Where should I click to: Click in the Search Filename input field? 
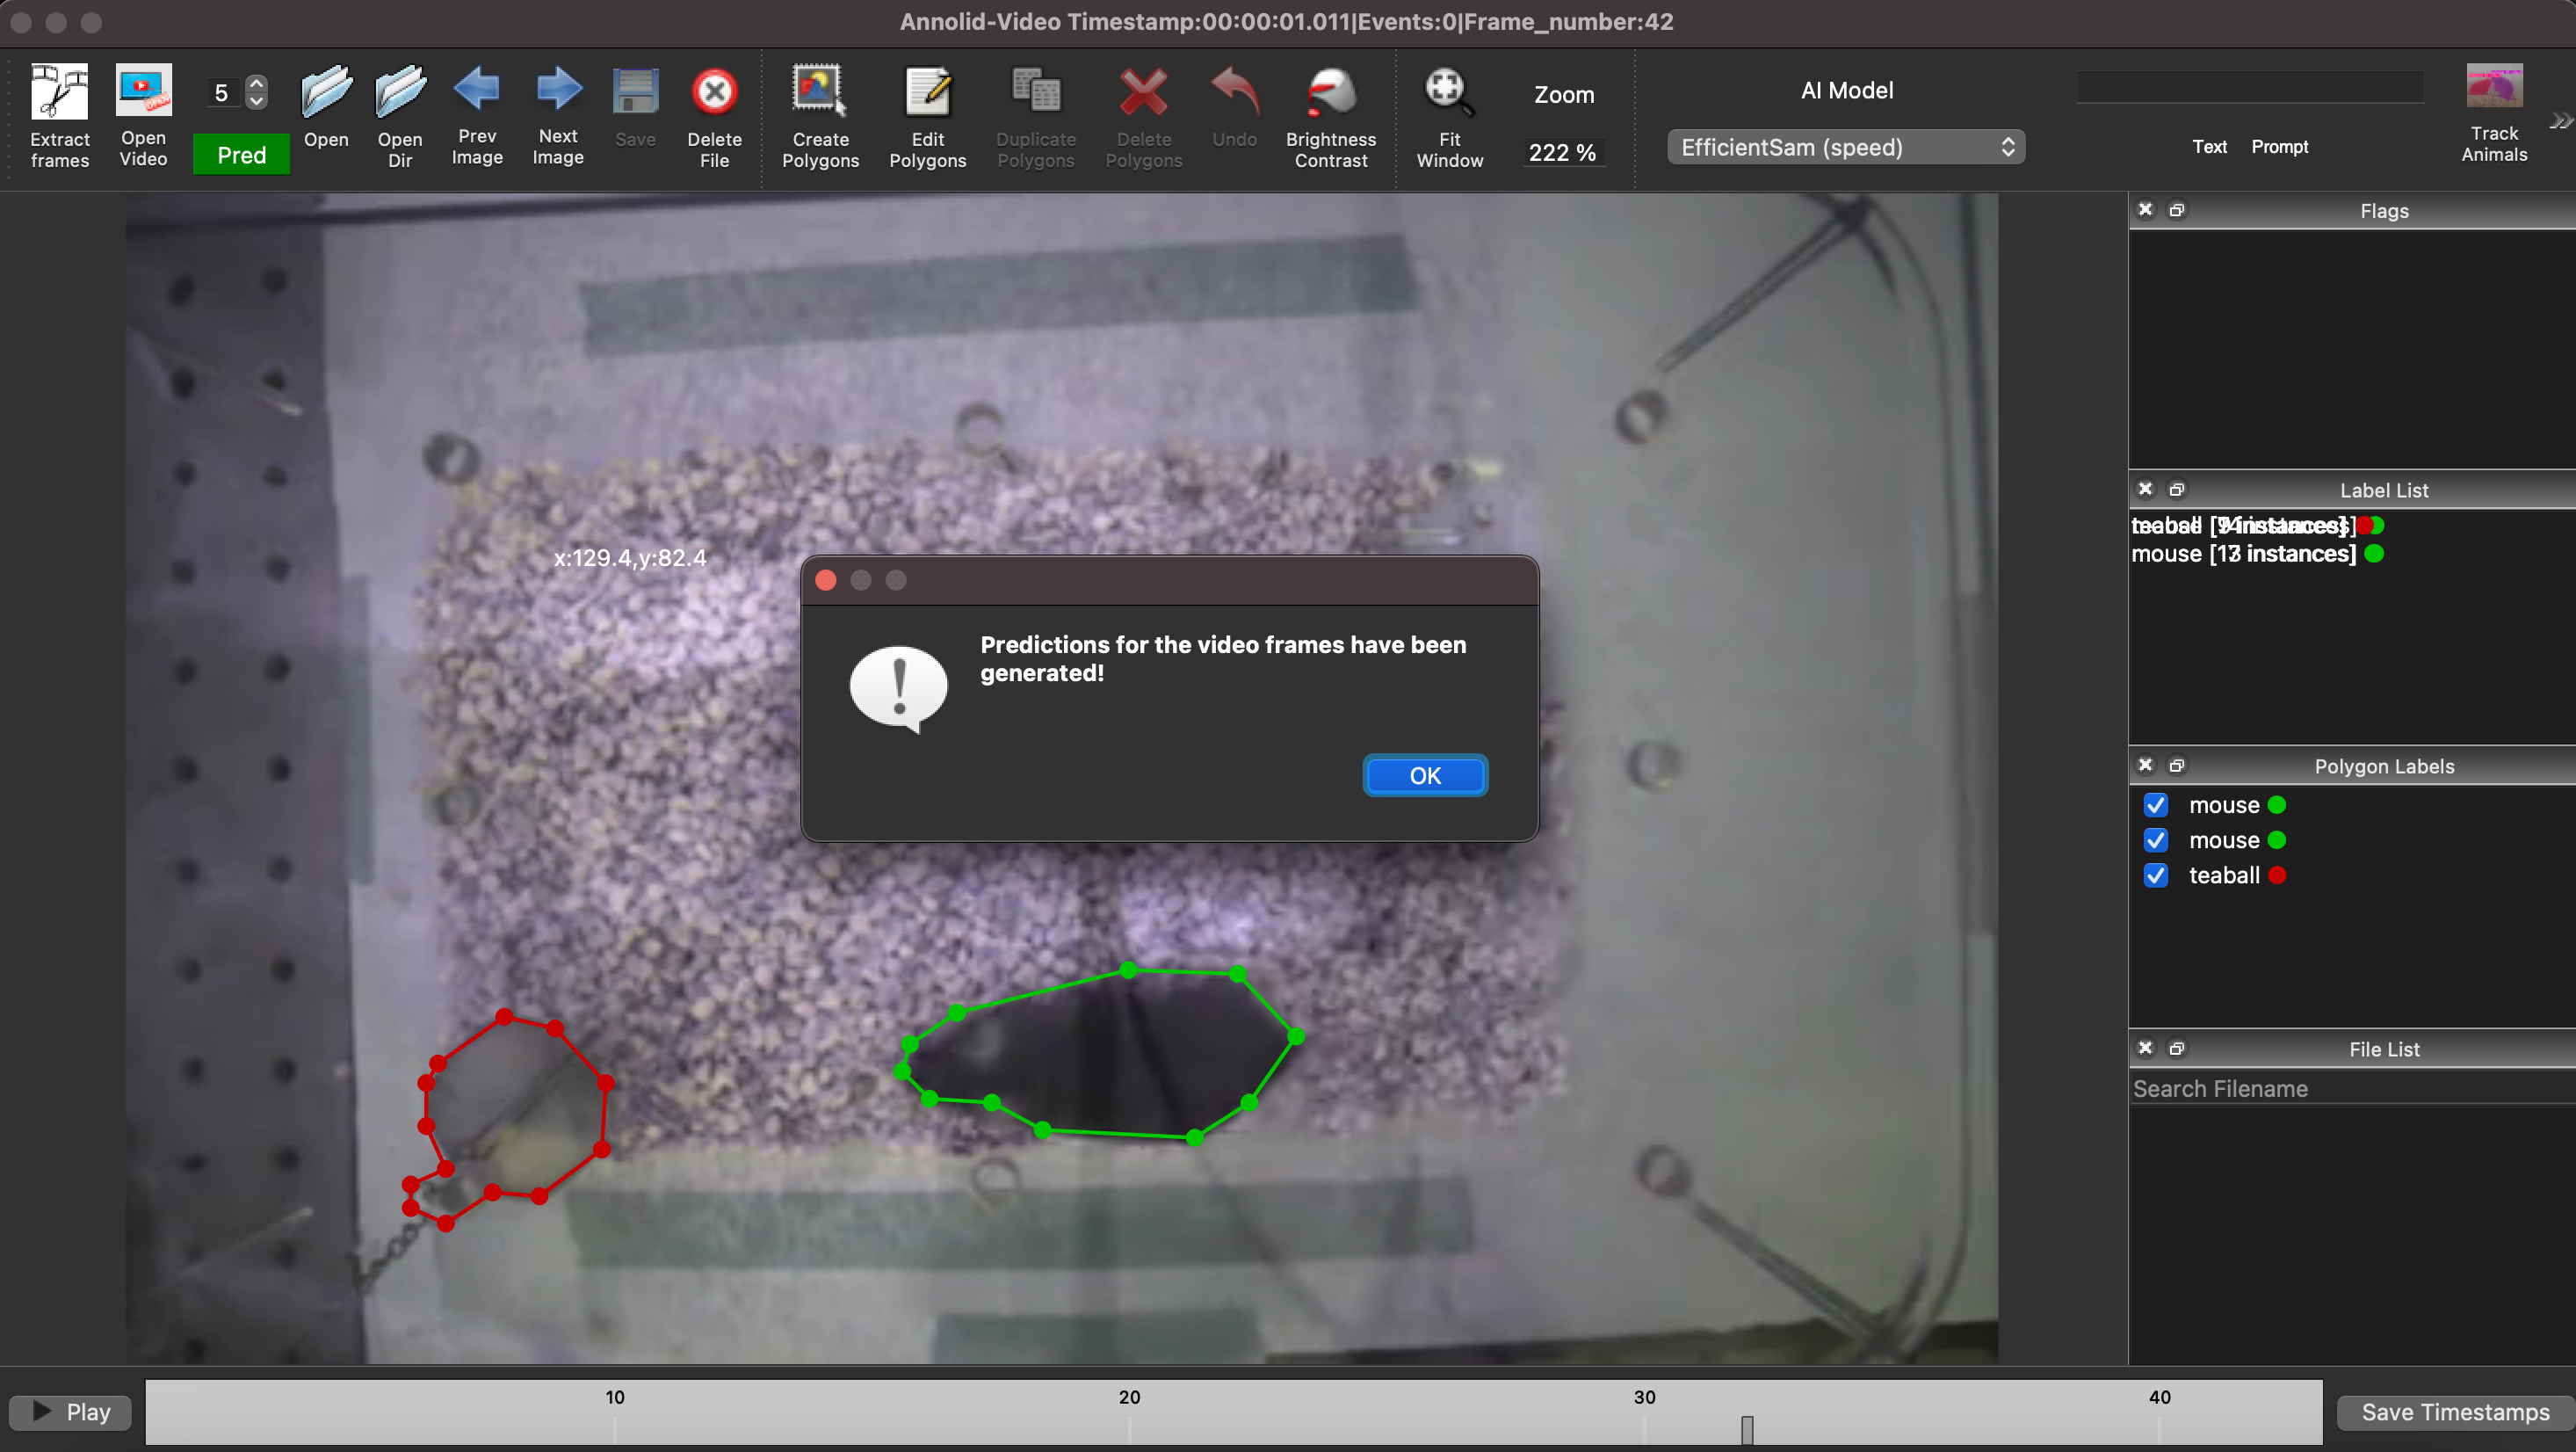tap(2349, 1089)
